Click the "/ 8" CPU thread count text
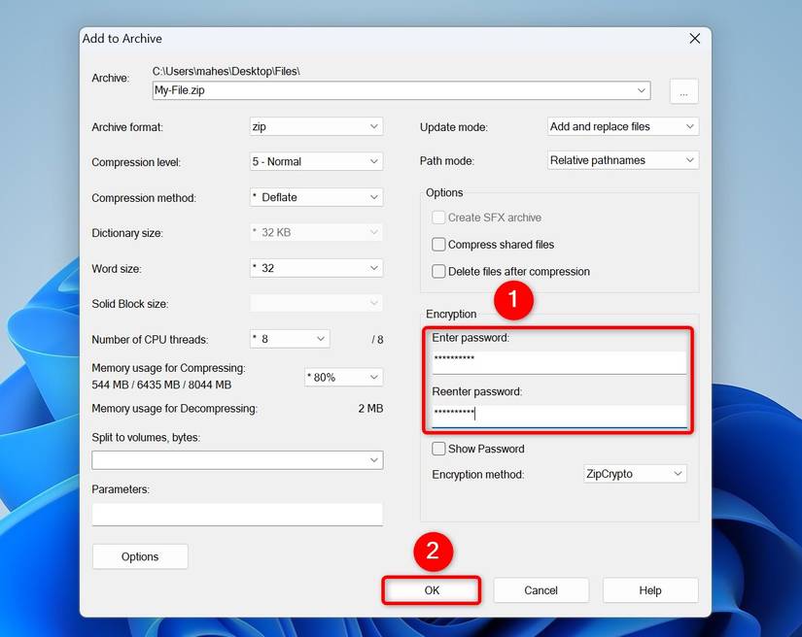 [377, 340]
